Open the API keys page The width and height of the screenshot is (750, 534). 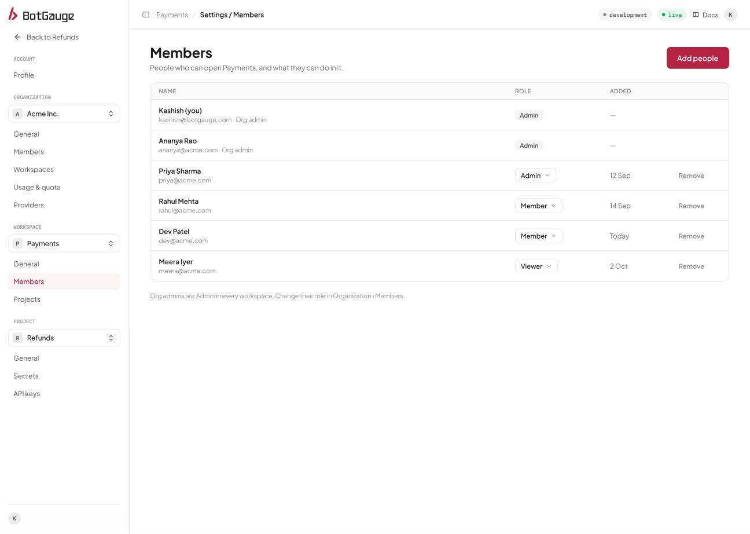27,394
